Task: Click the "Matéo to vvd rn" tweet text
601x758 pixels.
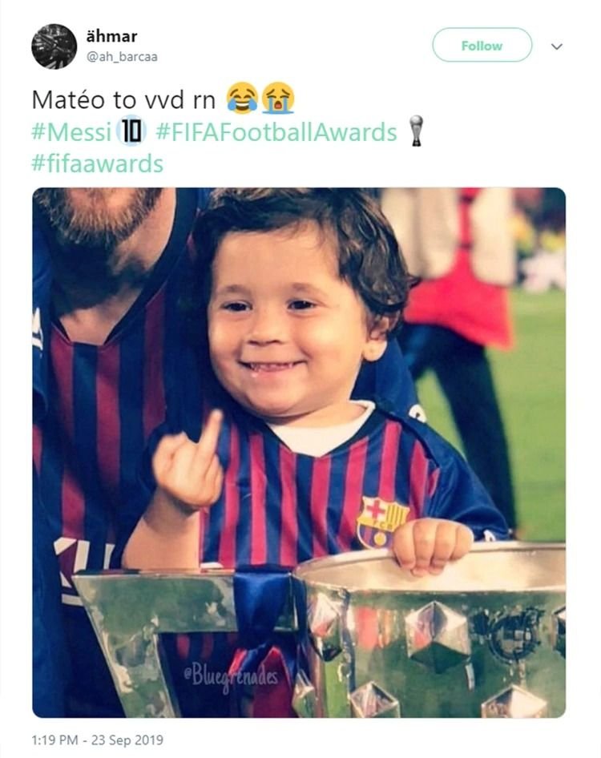Action: click(x=123, y=100)
